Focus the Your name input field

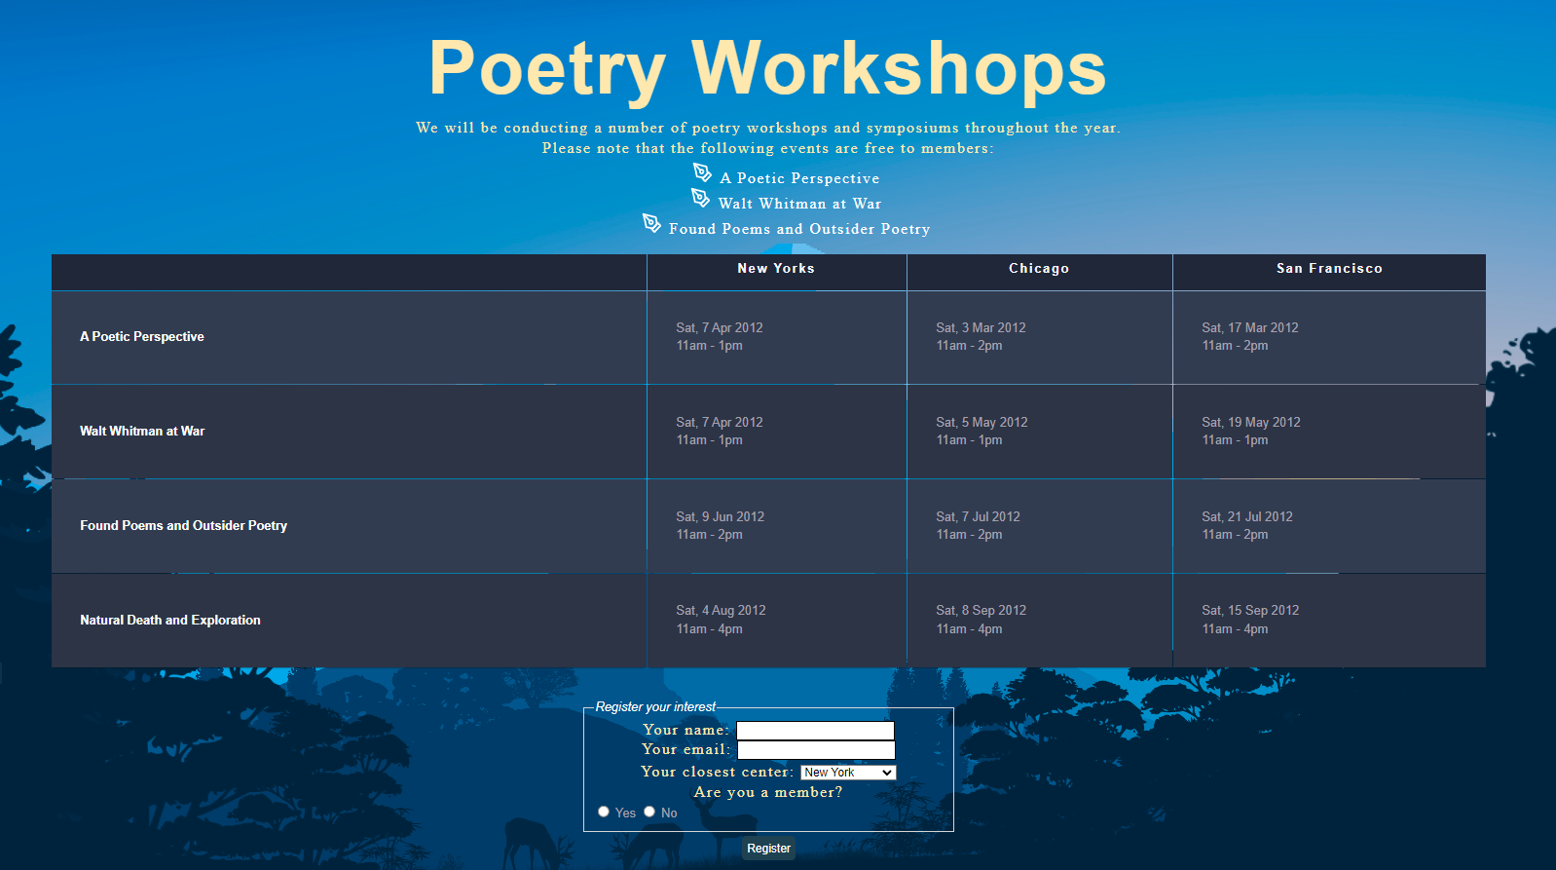815,731
